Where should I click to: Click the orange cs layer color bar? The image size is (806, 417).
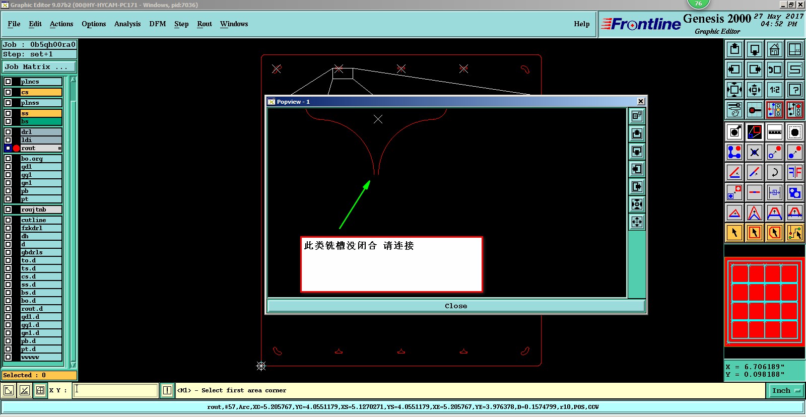41,92
